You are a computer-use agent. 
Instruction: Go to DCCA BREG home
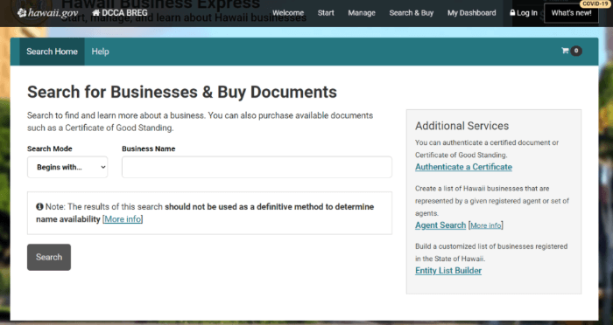[x=120, y=13]
